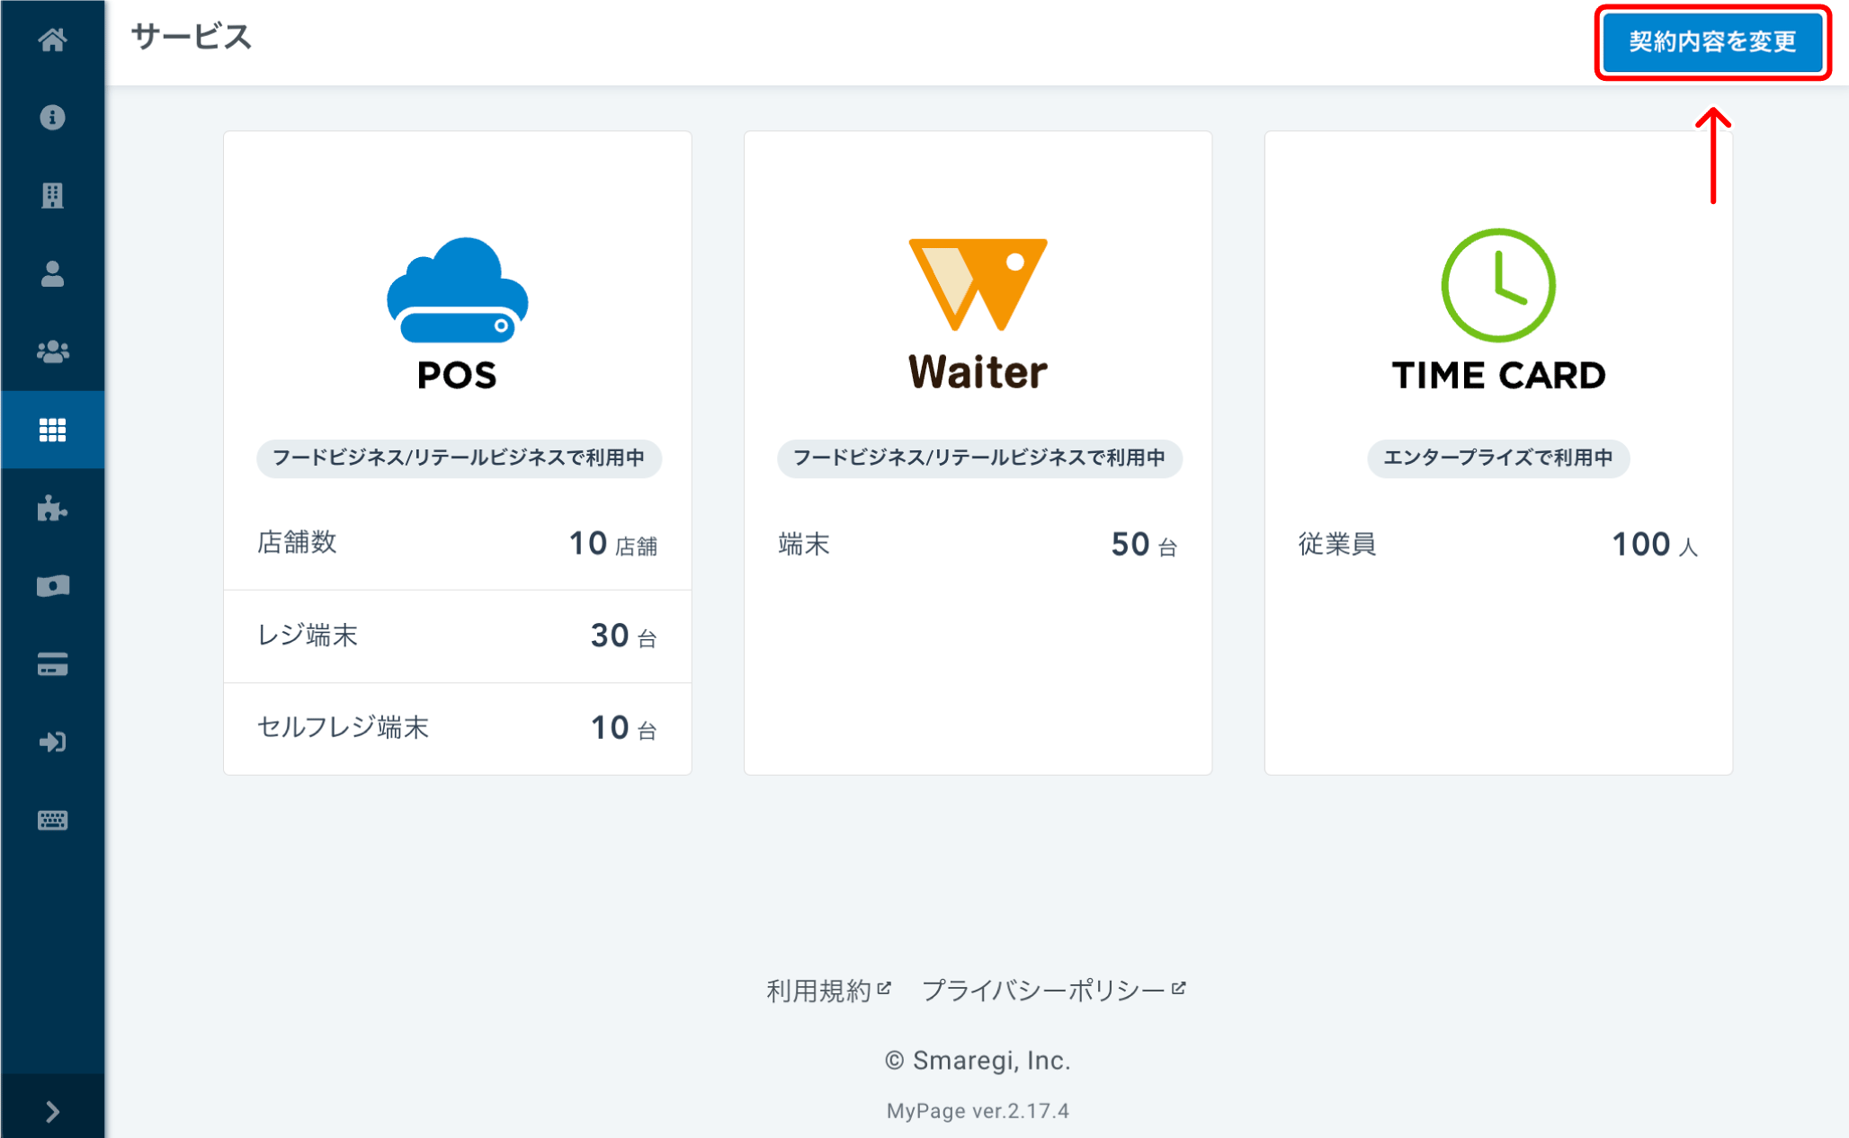Viewport: 1849px width, 1138px height.
Task: Click the home icon in sidebar
Action: (52, 40)
